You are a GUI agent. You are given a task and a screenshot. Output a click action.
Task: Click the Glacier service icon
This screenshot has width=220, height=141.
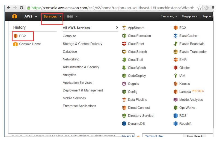coord(176,68)
